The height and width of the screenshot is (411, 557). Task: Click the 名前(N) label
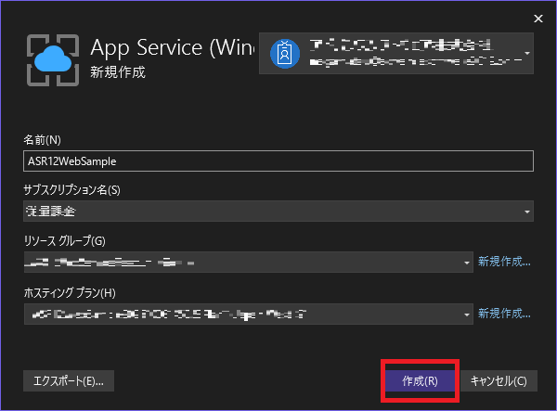pos(43,140)
